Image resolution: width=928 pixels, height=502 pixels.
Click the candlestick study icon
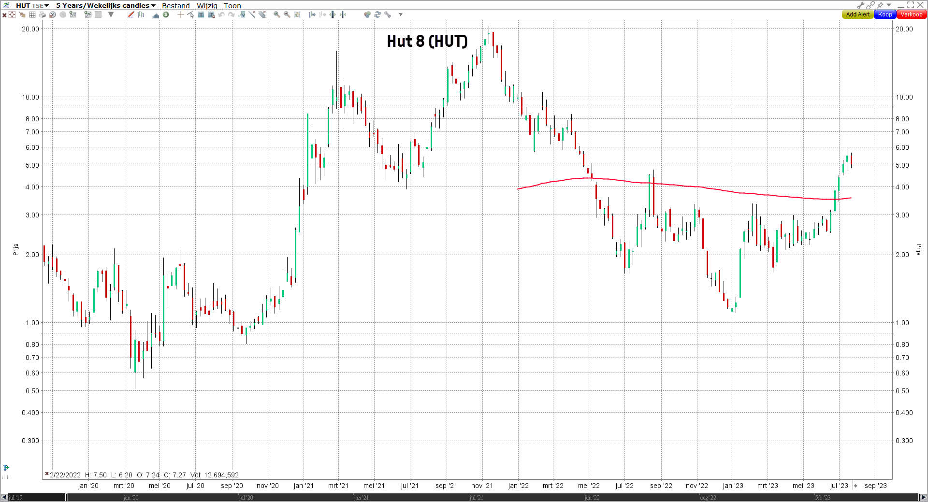(x=242, y=14)
